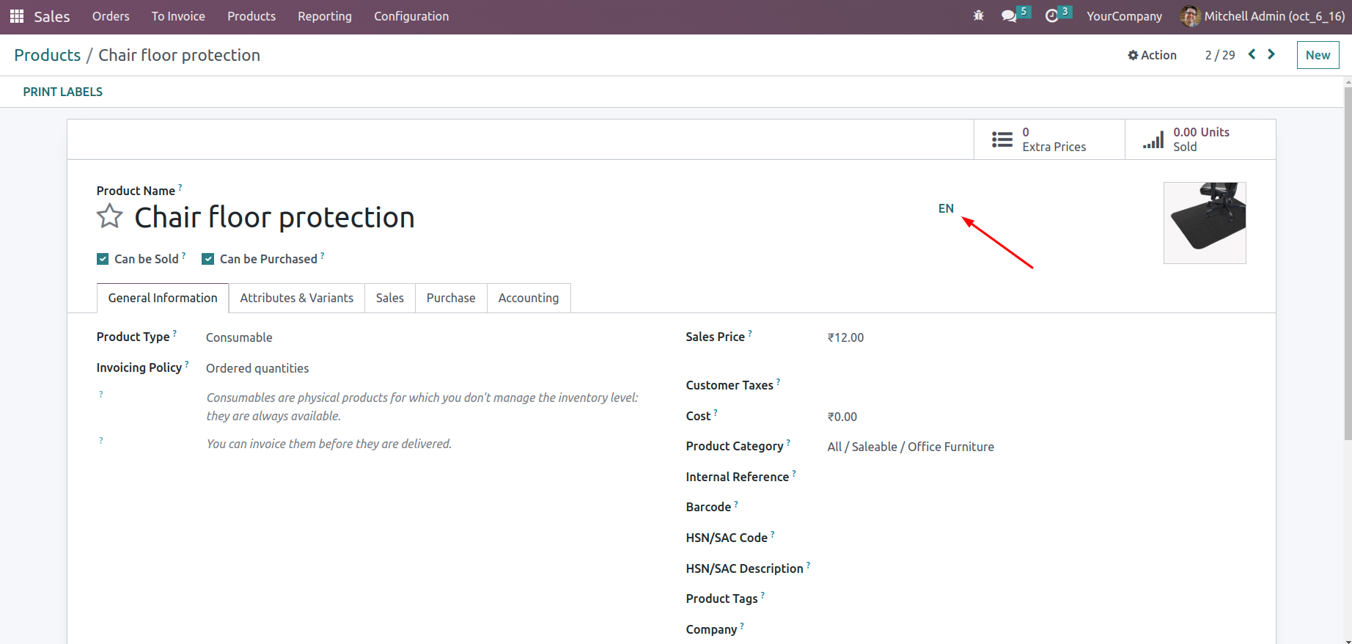
Task: Go to previous record arrow
Action: point(1252,54)
